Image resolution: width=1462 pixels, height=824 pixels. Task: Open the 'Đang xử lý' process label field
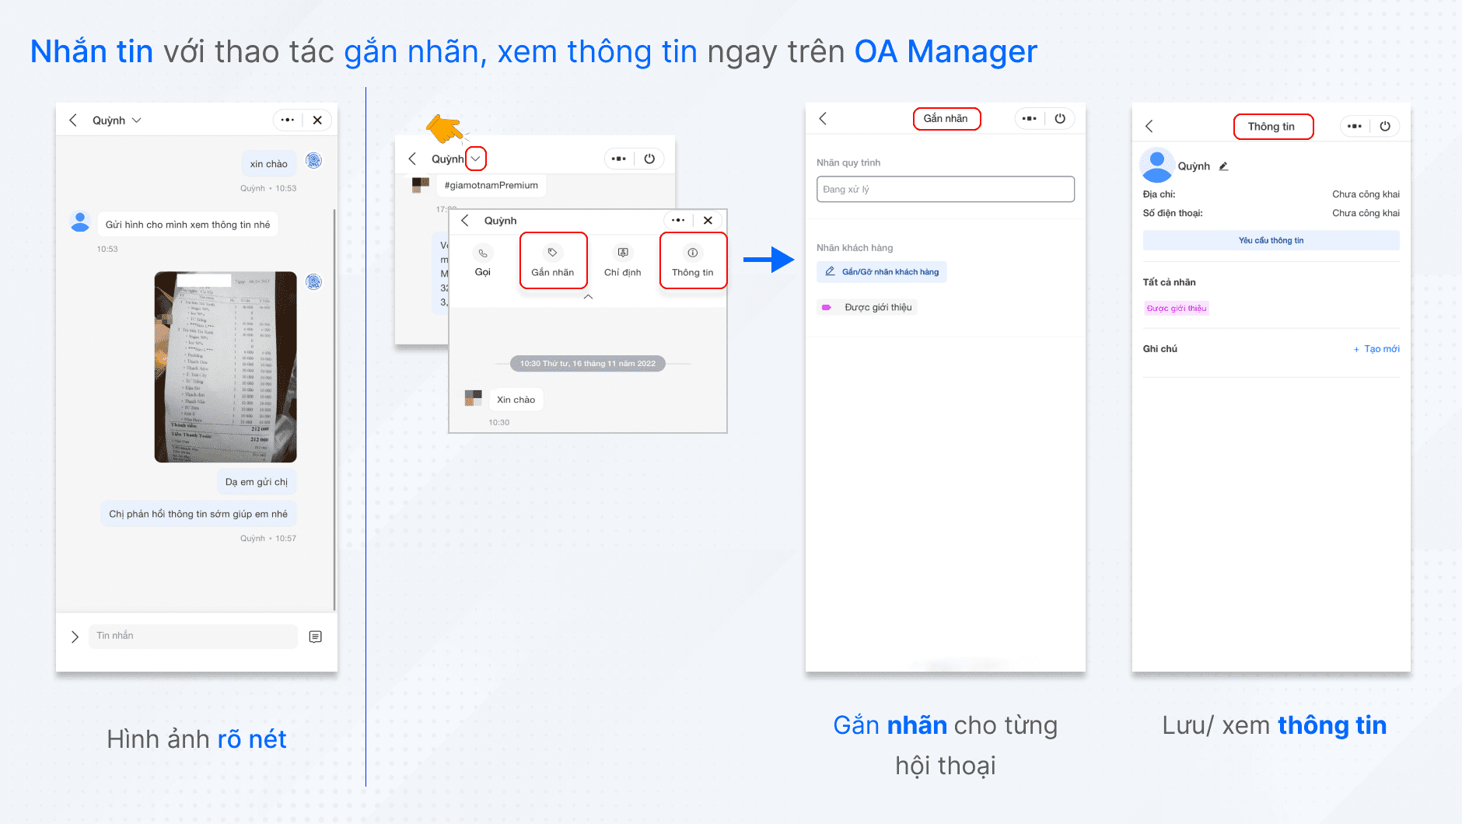946,189
